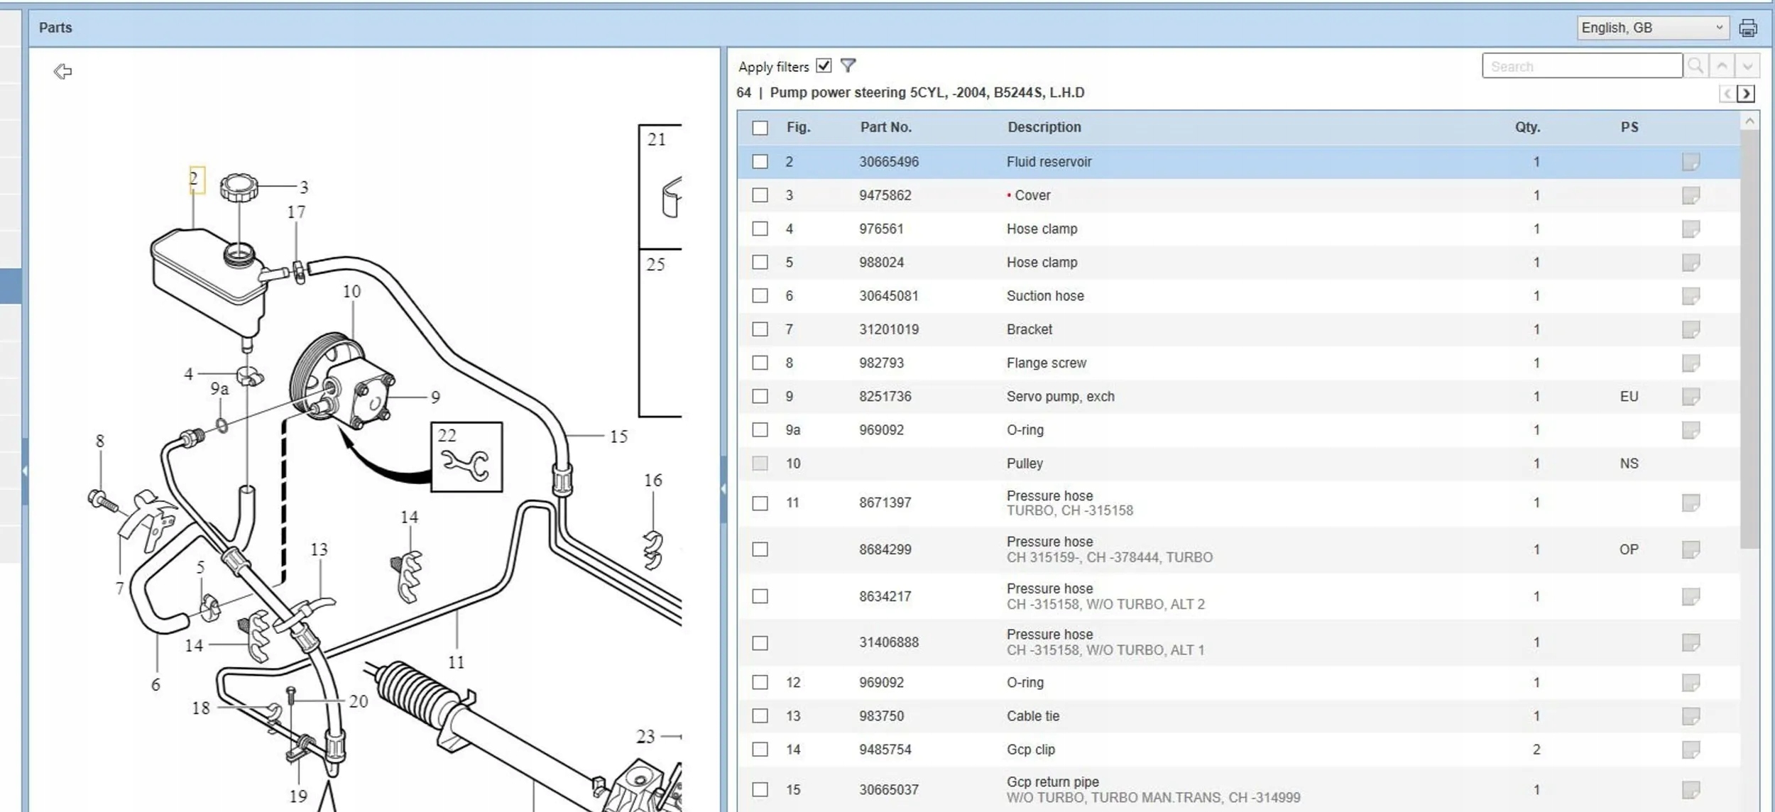The width and height of the screenshot is (1775, 812).
Task: Open the English, GB language dropdown
Action: pyautogui.click(x=1651, y=28)
